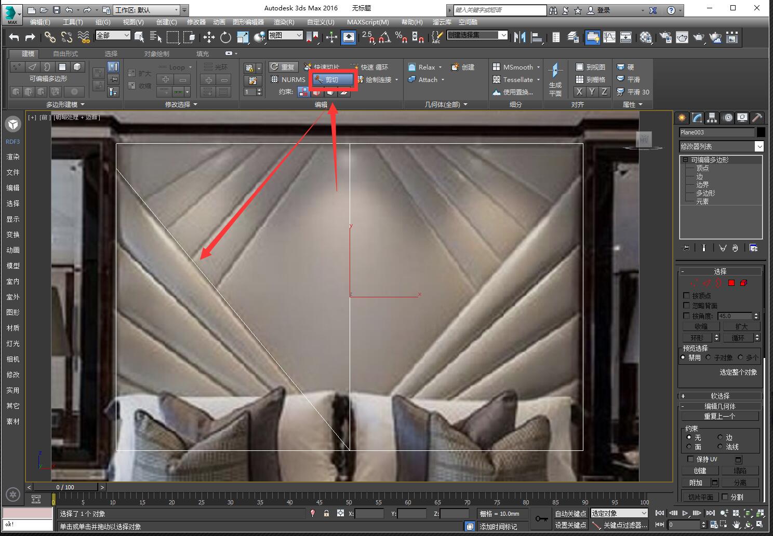Open the Hierarchy command panel tab
The image size is (773, 536).
pos(712,117)
